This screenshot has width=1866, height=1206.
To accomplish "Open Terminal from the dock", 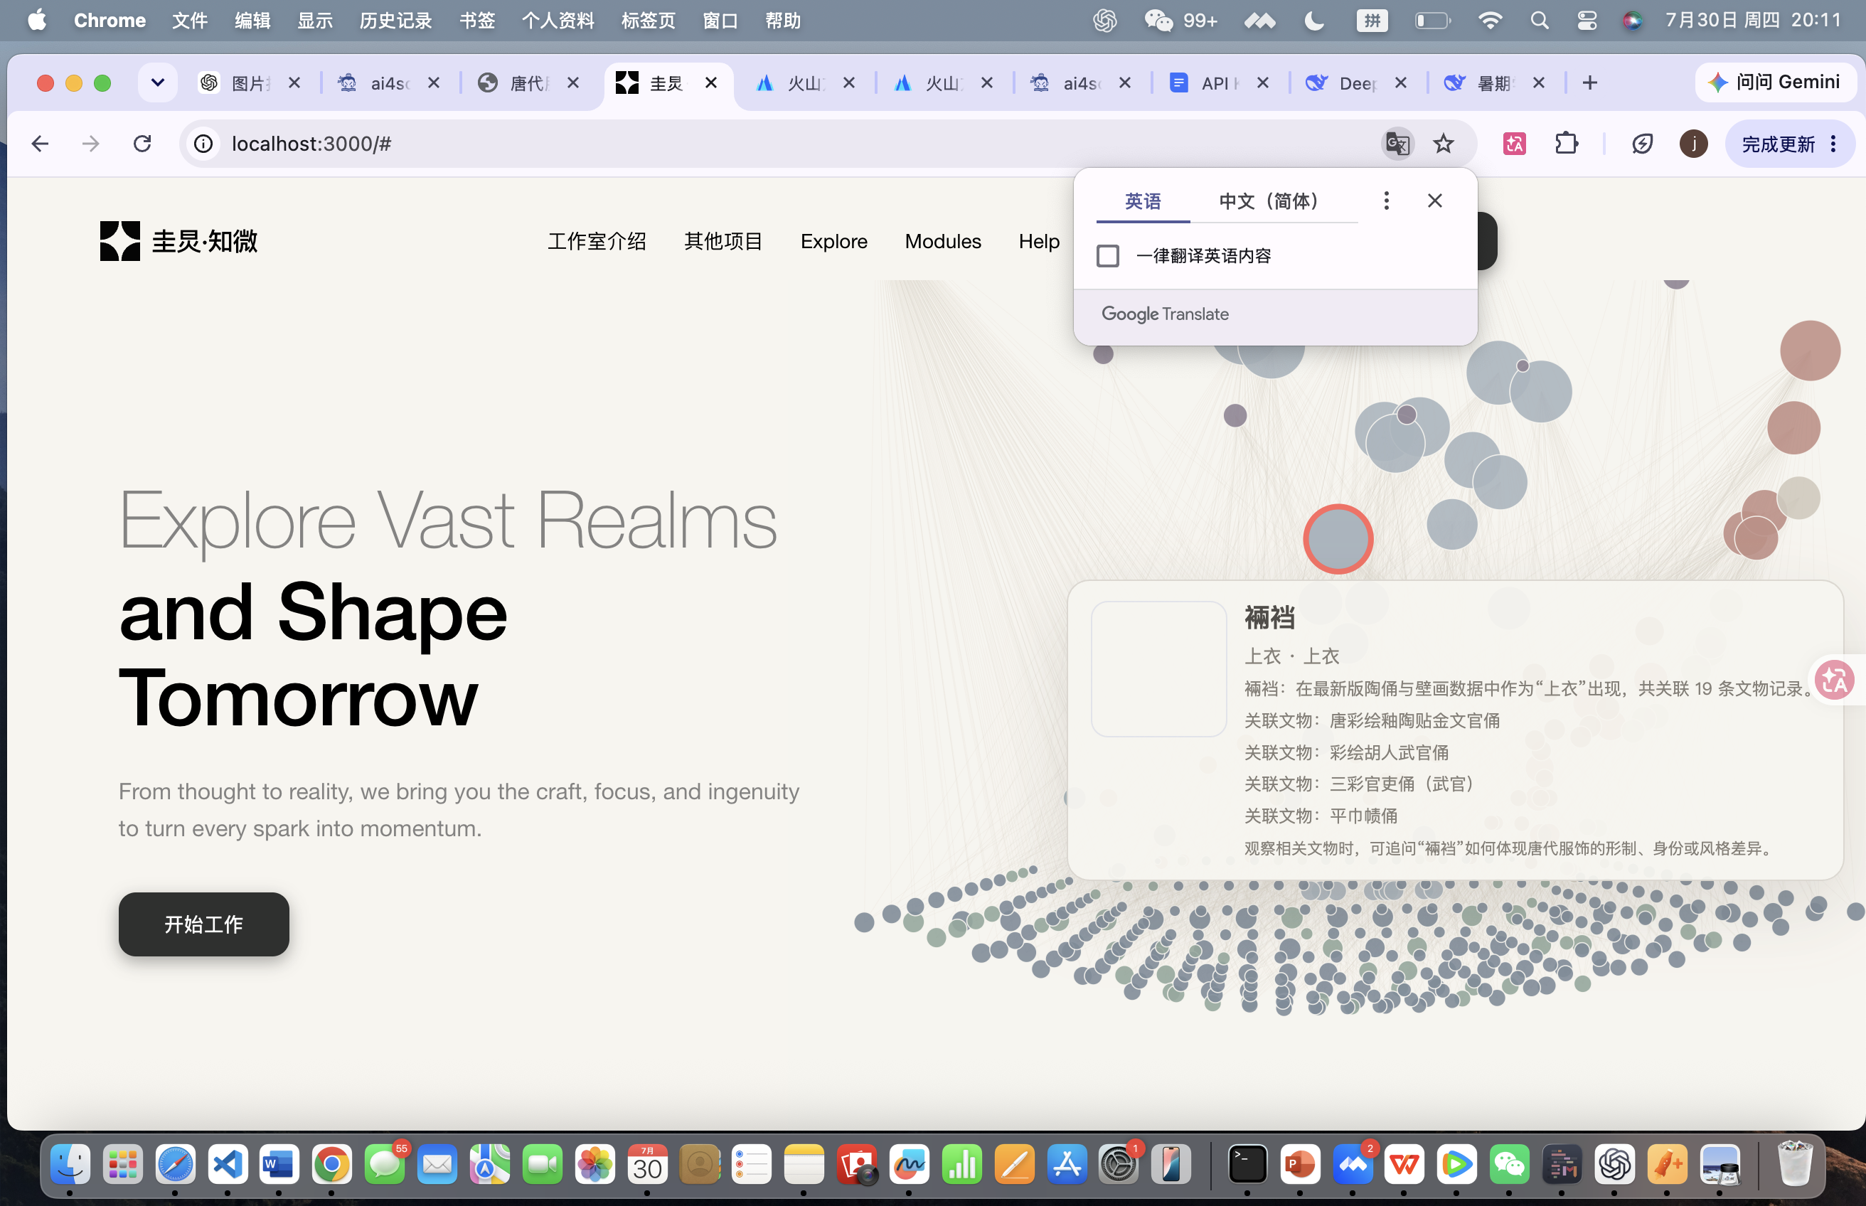I will 1247,1165.
